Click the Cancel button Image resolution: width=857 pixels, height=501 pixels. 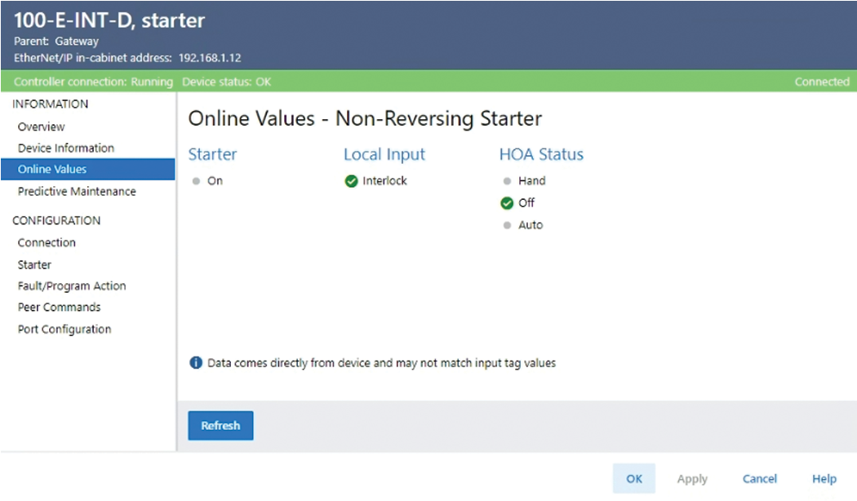[x=759, y=479]
